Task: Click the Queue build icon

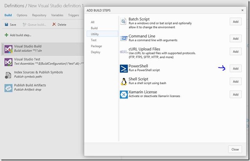Action: (24, 25)
